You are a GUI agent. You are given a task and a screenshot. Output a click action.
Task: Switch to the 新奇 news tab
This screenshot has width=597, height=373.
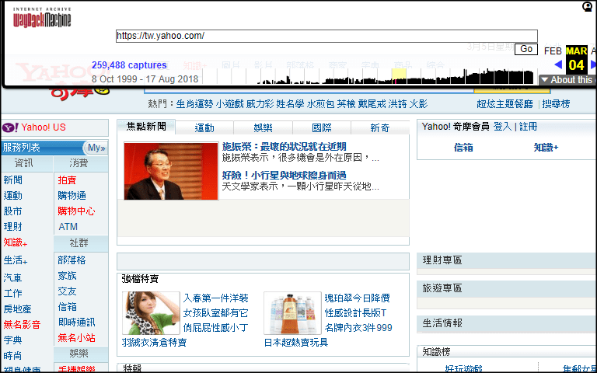[380, 128]
